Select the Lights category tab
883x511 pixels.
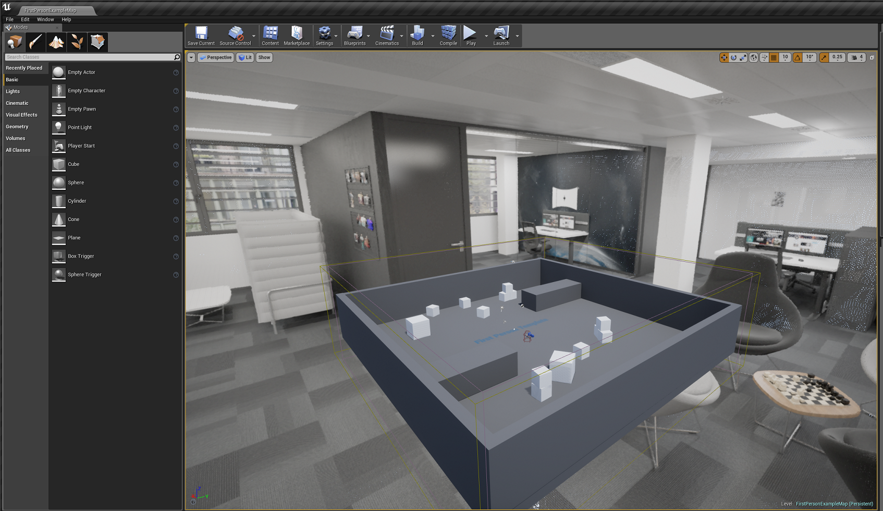click(x=13, y=91)
